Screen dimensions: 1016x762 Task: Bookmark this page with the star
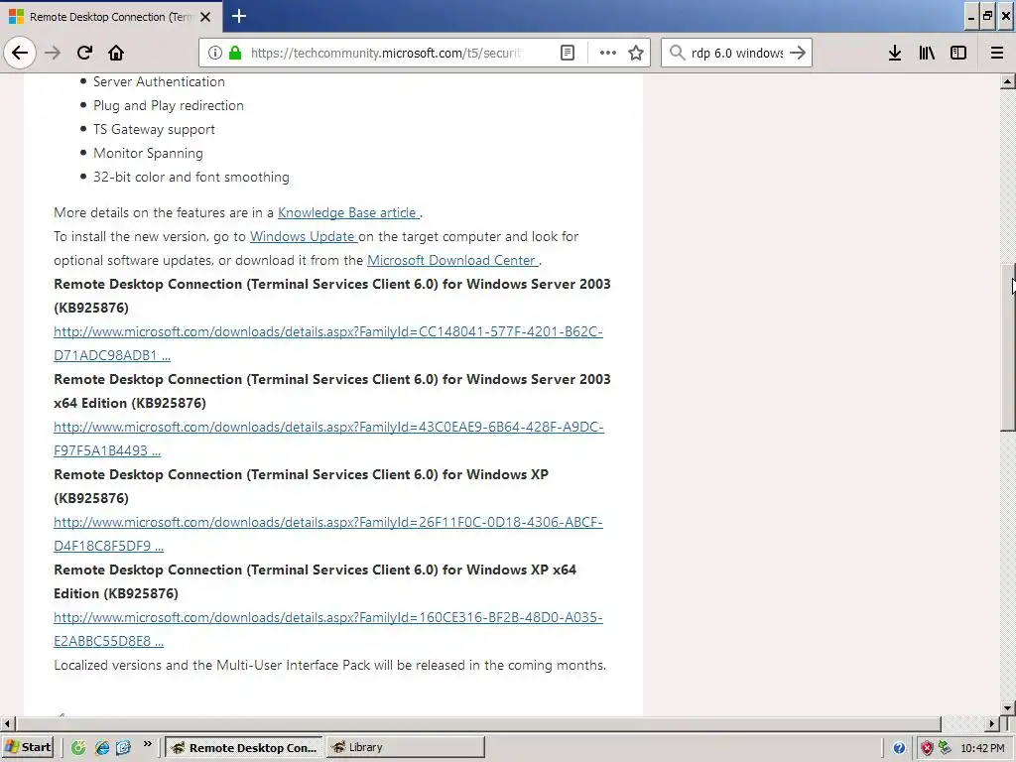point(636,53)
